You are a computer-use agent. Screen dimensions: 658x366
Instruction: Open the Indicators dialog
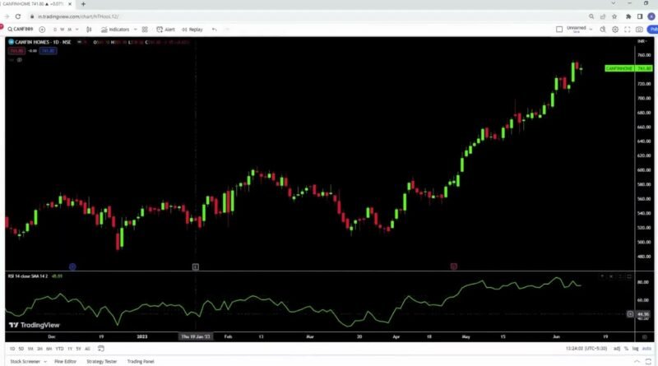115,30
